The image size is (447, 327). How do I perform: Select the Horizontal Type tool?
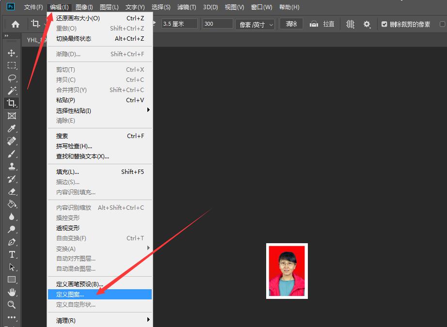click(x=12, y=254)
